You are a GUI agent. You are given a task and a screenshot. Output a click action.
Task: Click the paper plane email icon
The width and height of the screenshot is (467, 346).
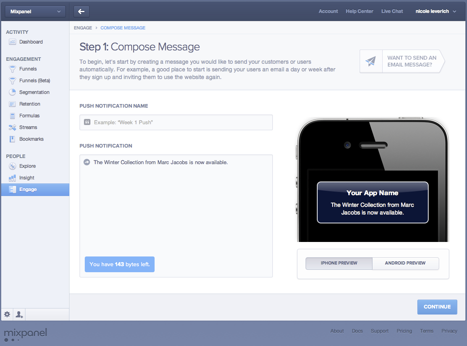[x=371, y=61]
